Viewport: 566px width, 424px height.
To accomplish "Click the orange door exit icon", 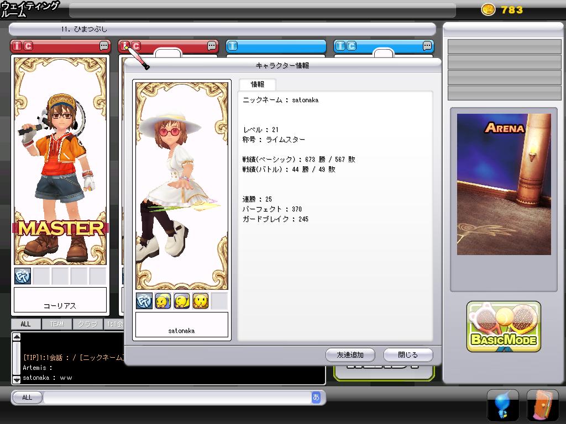I will pos(542,405).
